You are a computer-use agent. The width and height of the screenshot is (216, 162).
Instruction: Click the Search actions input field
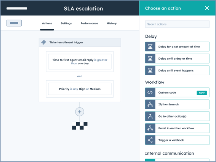coord(177,24)
